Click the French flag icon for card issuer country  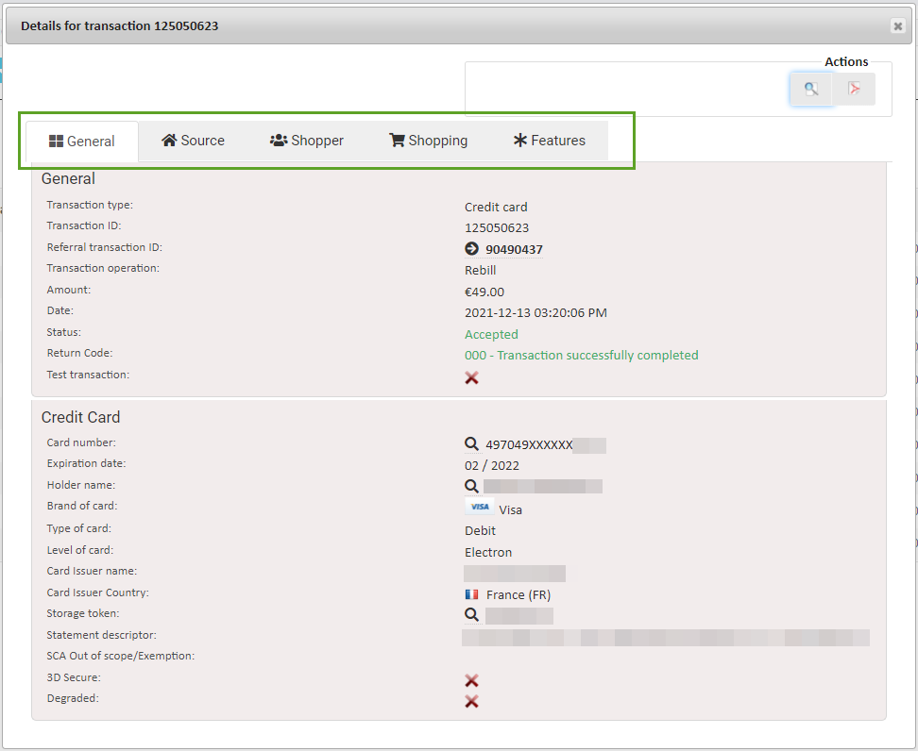470,593
